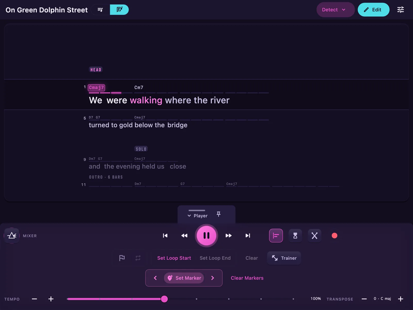413x310 pixels.
Task: Click Set Loop Start
Action: point(174,258)
